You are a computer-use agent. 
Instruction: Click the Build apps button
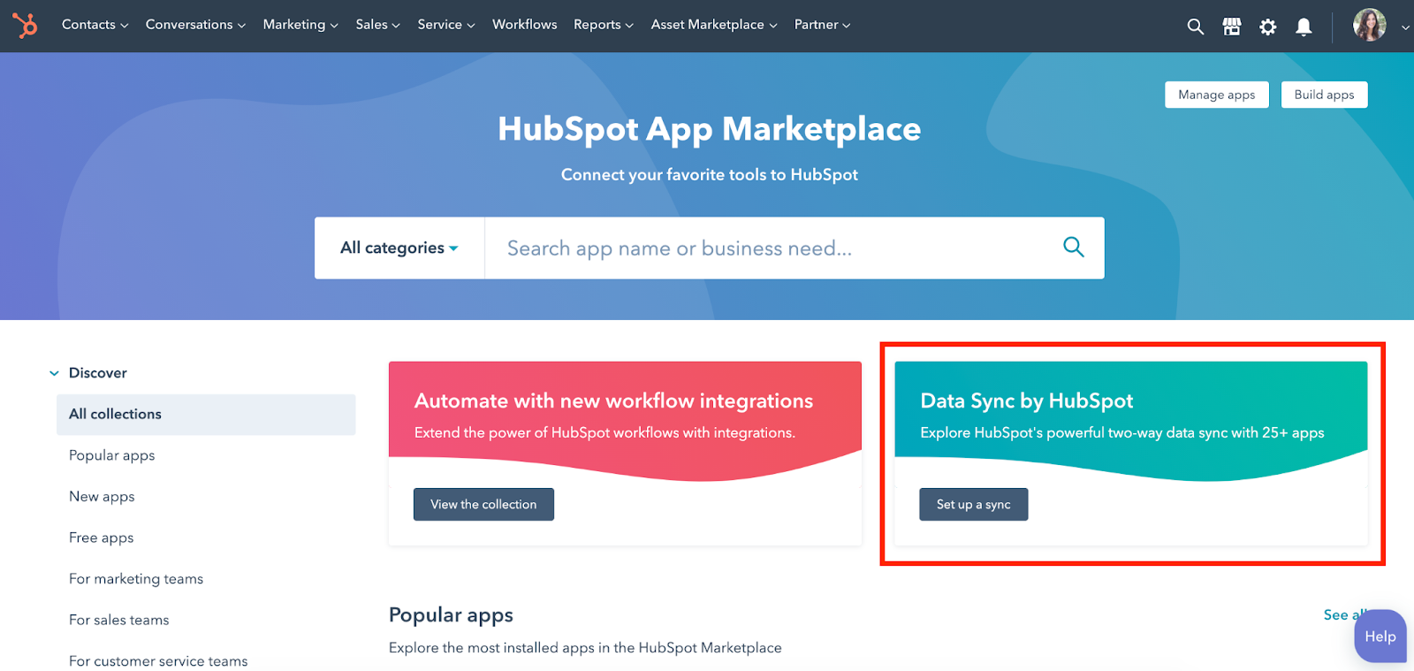click(x=1324, y=95)
